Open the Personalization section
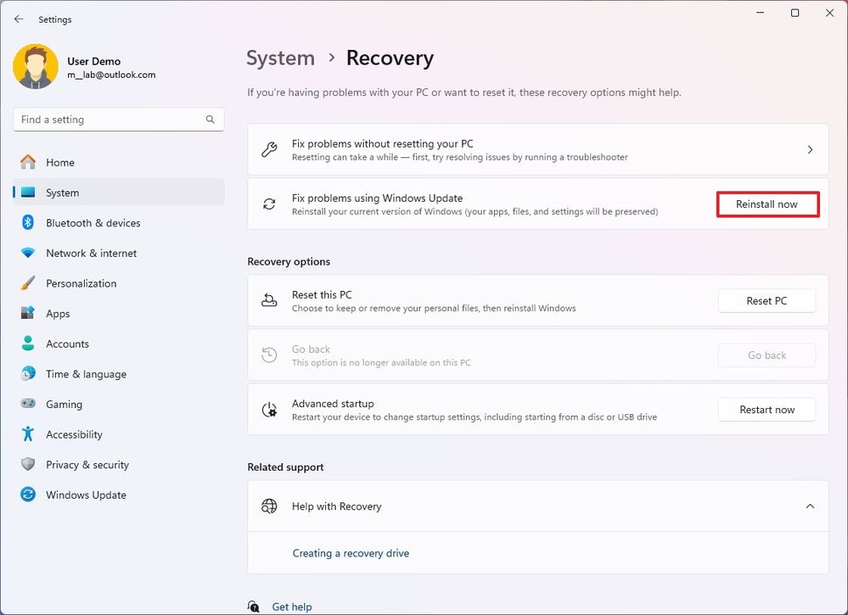 [x=81, y=283]
